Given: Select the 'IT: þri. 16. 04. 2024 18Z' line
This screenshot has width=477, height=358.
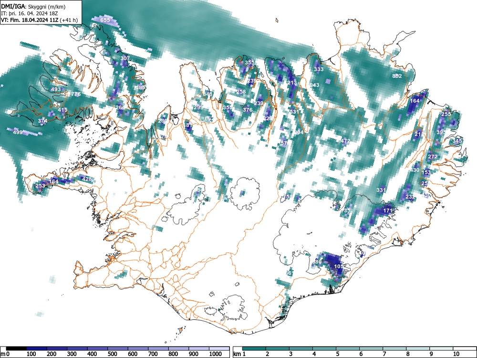Looking at the screenshot, I should click(x=31, y=13).
